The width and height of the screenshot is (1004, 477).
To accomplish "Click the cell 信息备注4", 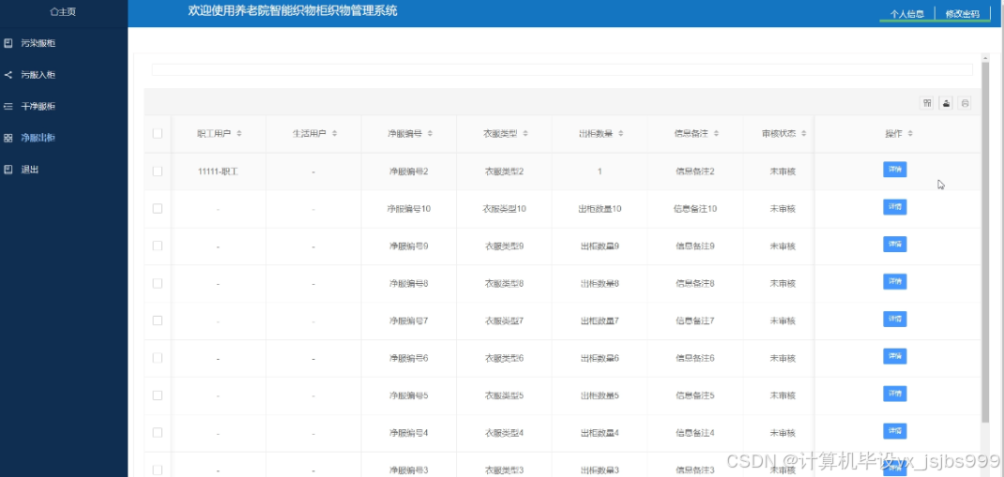I will 694,432.
